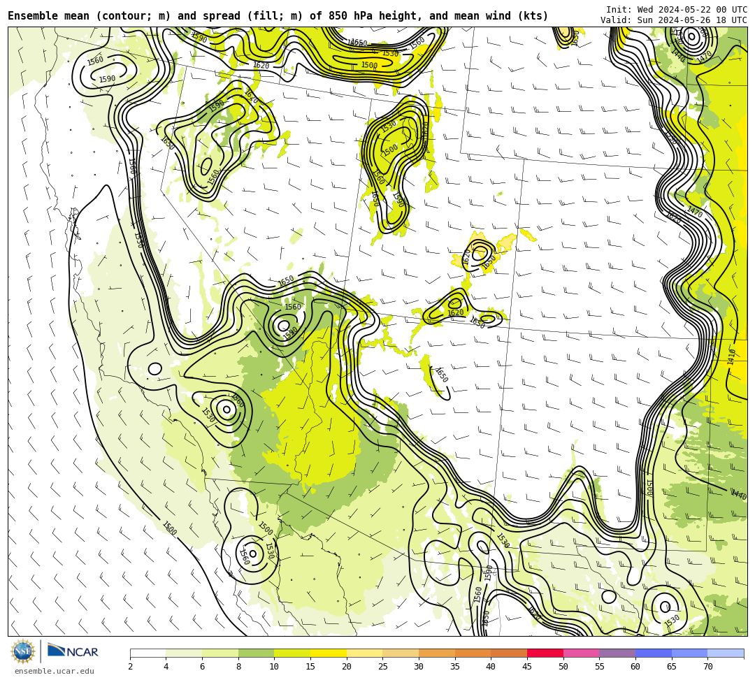
Task: Click the colorbar tick label 50
Action: tap(563, 667)
